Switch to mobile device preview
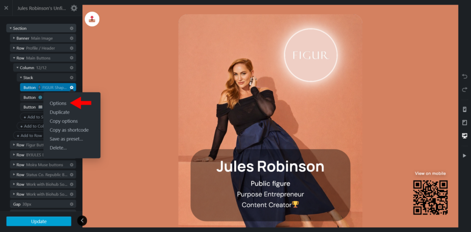This screenshot has height=232, width=471. click(465, 109)
